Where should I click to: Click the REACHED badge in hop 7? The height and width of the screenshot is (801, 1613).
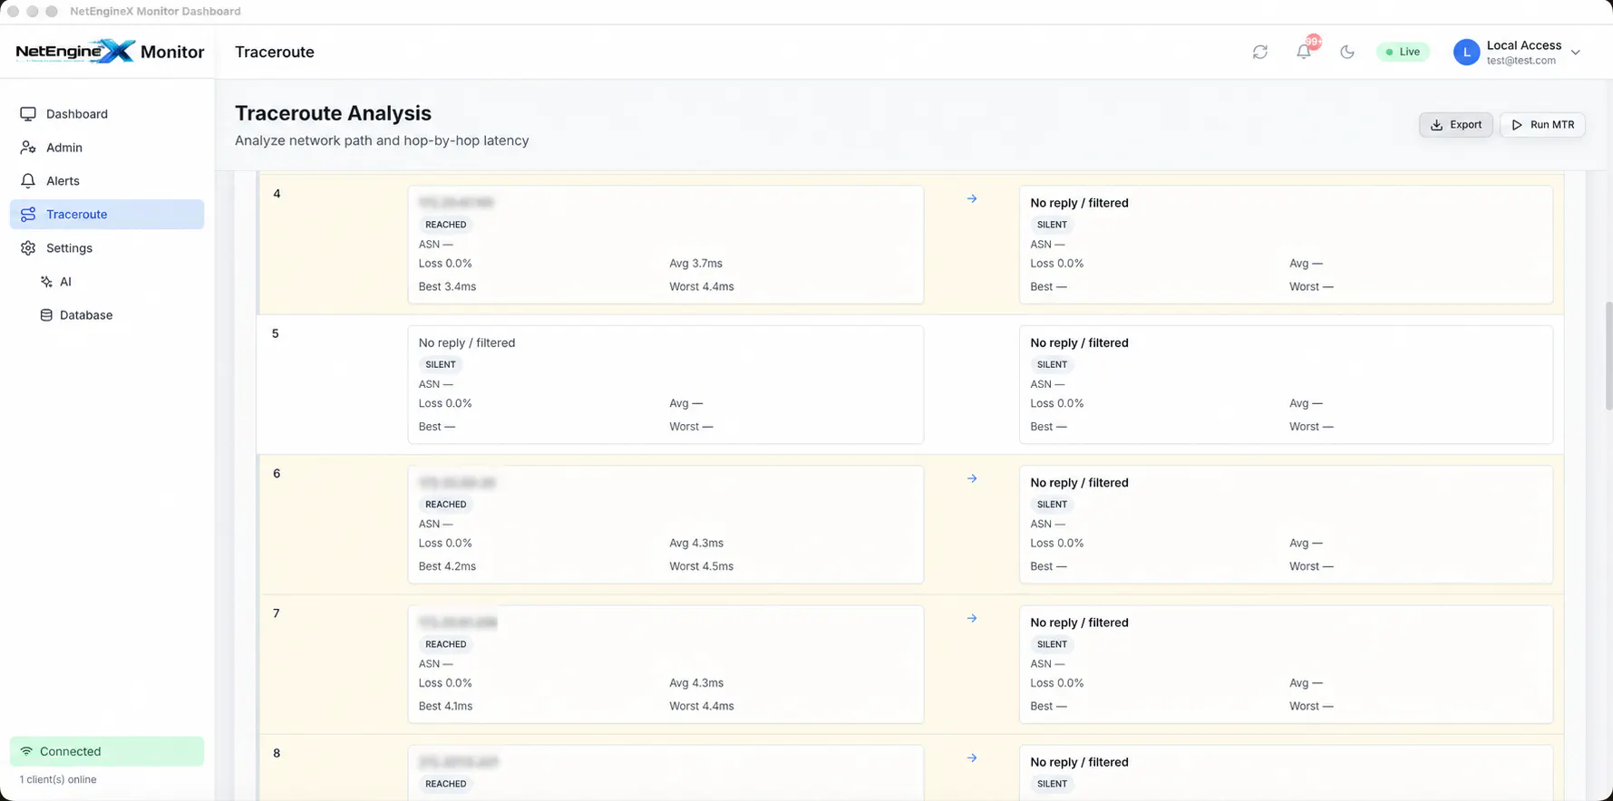point(446,644)
